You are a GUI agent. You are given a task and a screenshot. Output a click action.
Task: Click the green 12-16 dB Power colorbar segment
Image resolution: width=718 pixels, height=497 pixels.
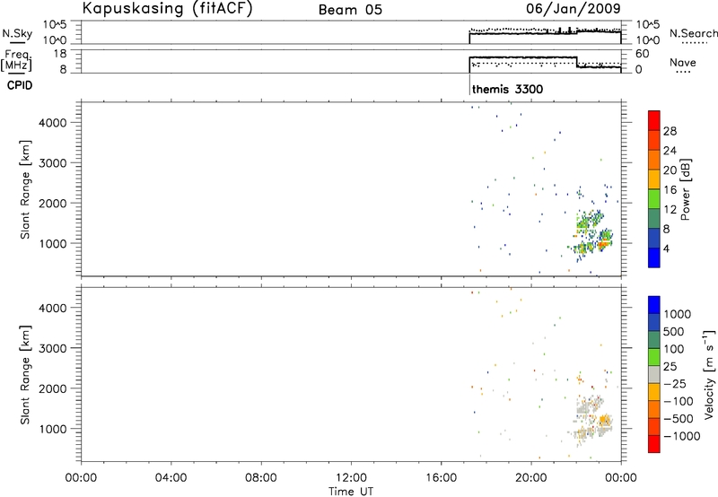[x=654, y=199]
